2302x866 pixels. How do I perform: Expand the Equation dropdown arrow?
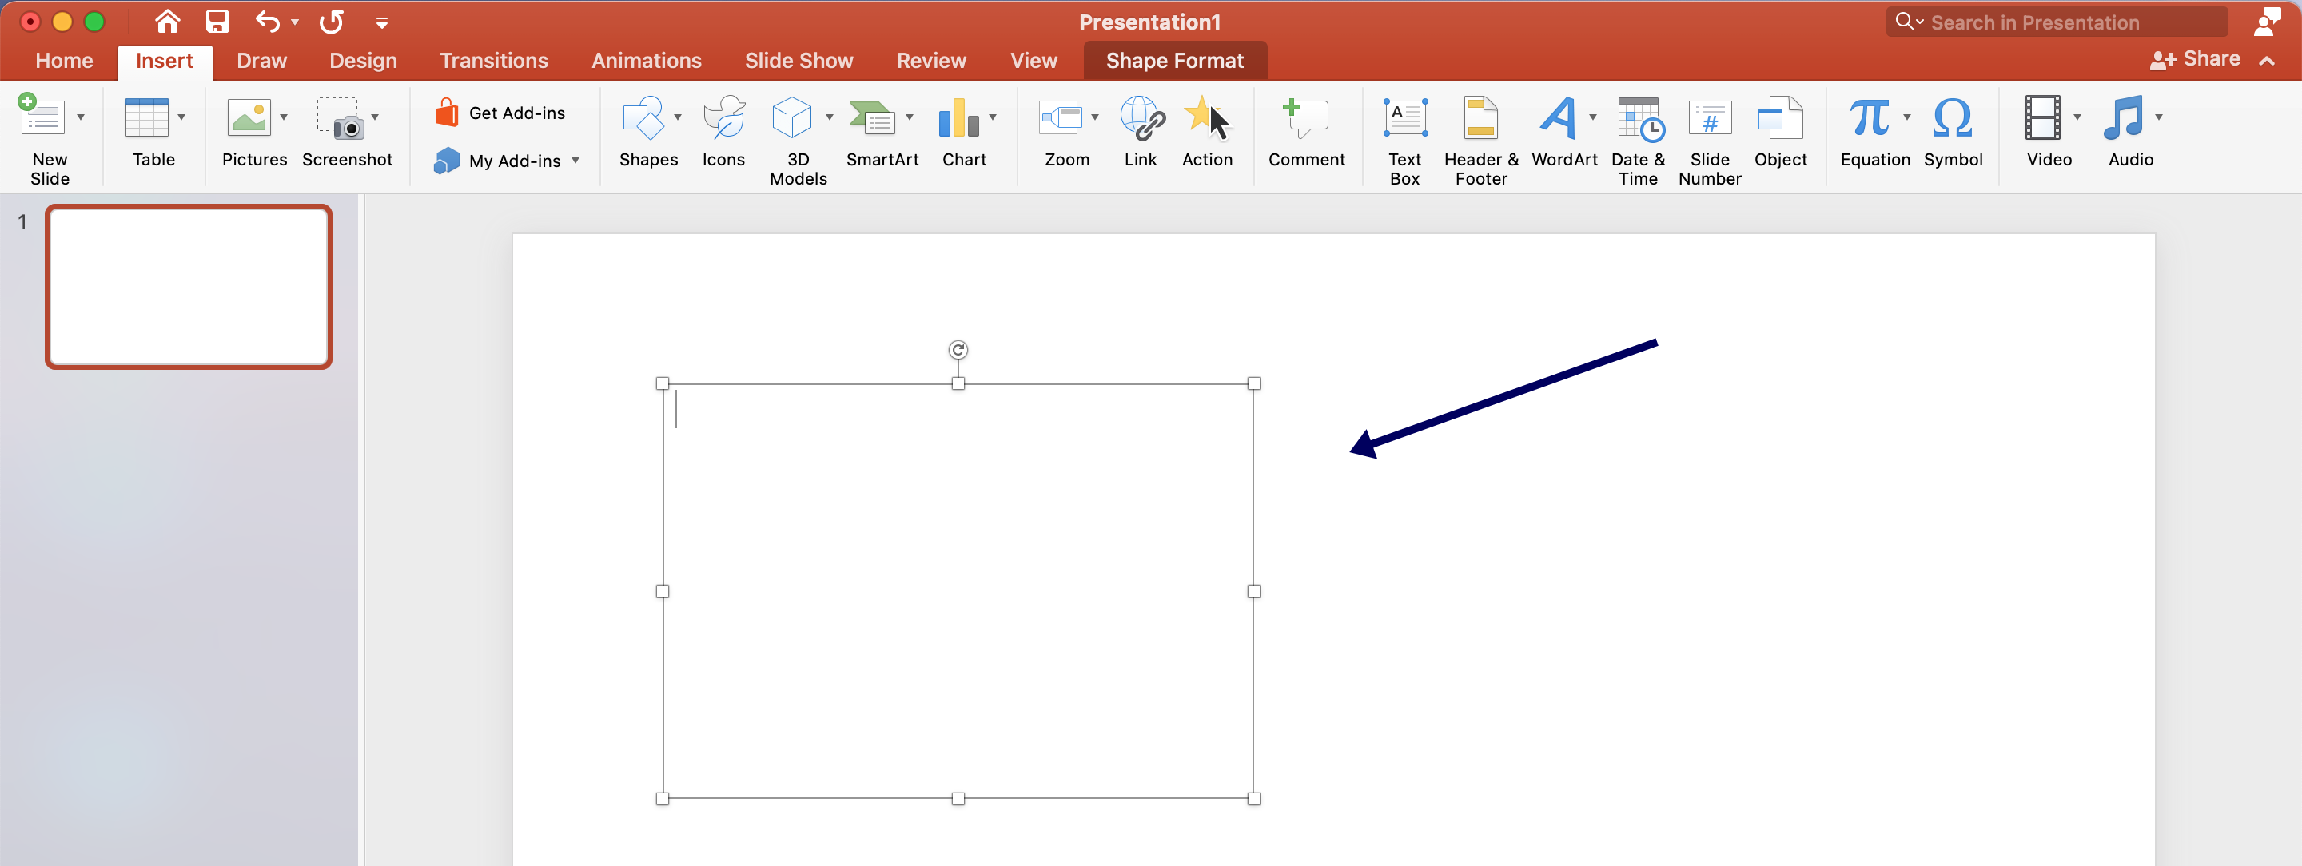[1907, 117]
